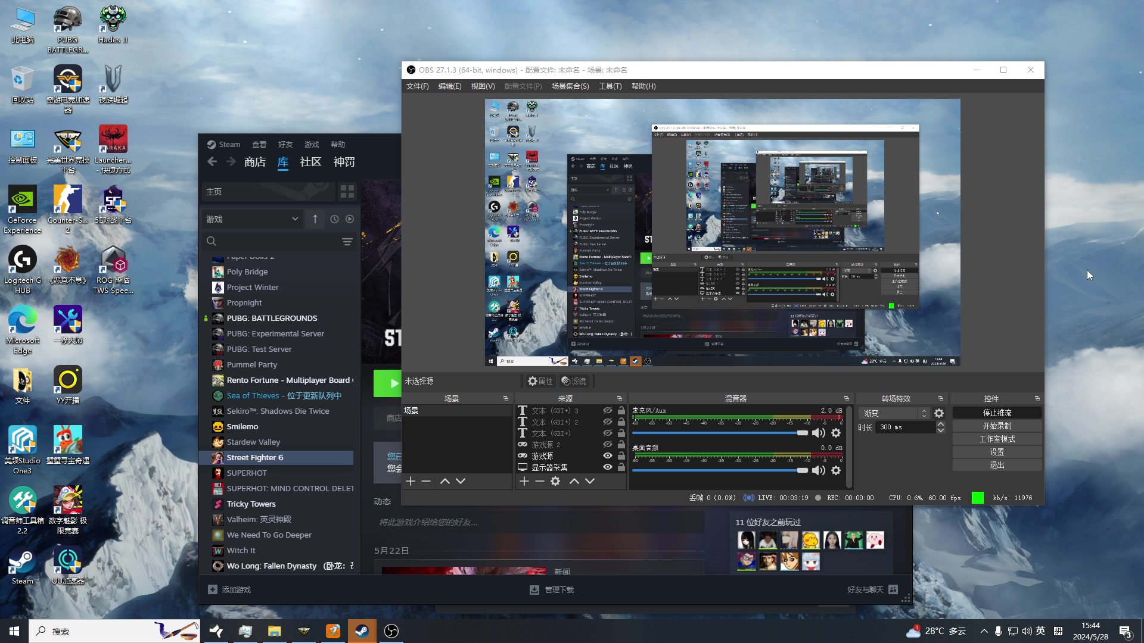Show the 游戏源 2 source

click(x=608, y=444)
